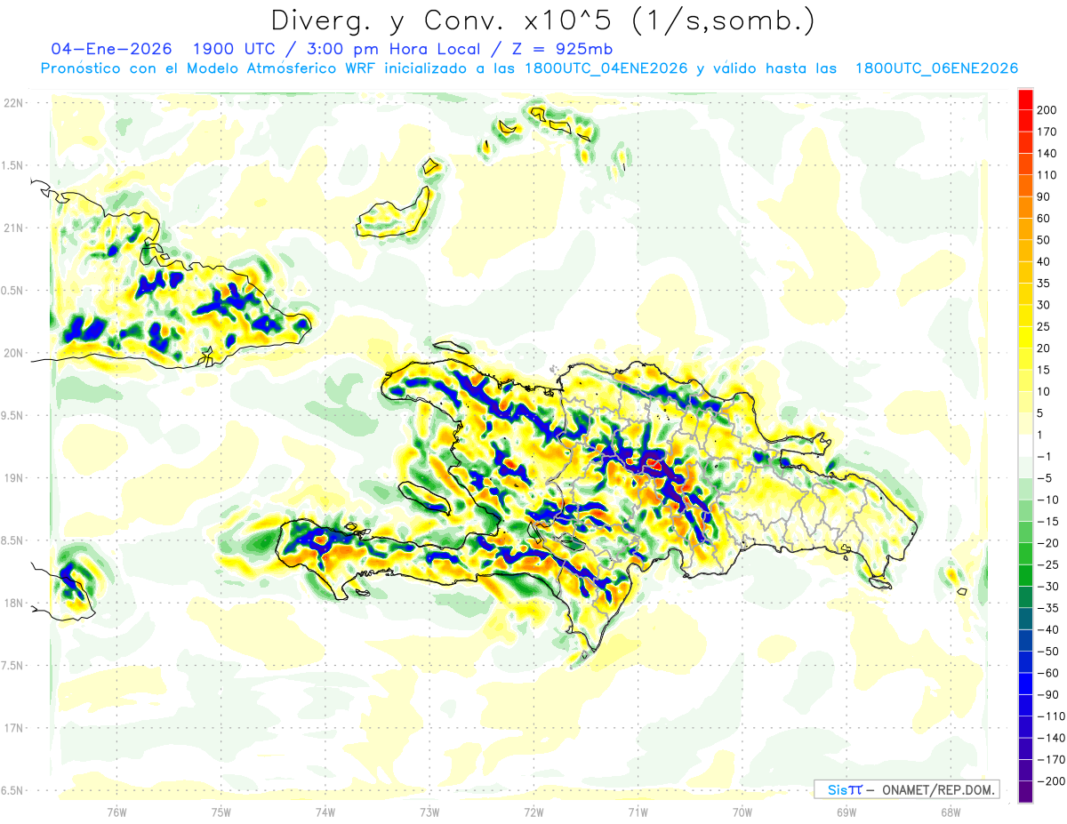Click the '-5' color bar value
Screen dimensions: 1067x824
[1046, 478]
